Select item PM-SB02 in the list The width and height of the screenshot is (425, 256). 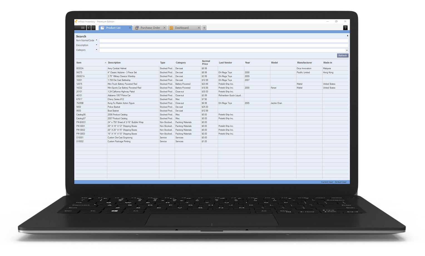212,130
